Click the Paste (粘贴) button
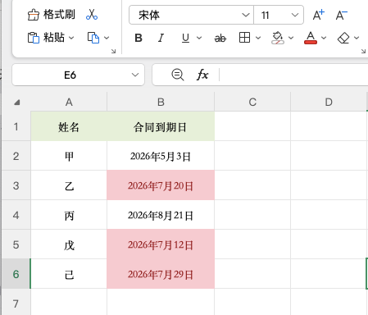The image size is (368, 315). [x=46, y=38]
